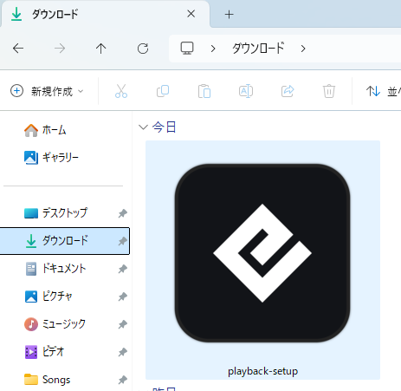The height and width of the screenshot is (391, 401).
Task: Navigate back with the left arrow
Action: 18,49
